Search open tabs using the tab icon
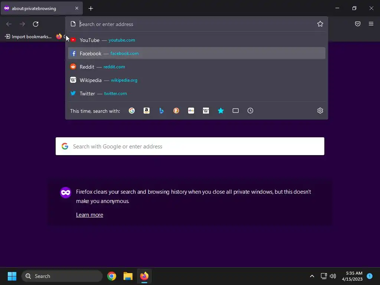380x285 pixels. (x=236, y=111)
